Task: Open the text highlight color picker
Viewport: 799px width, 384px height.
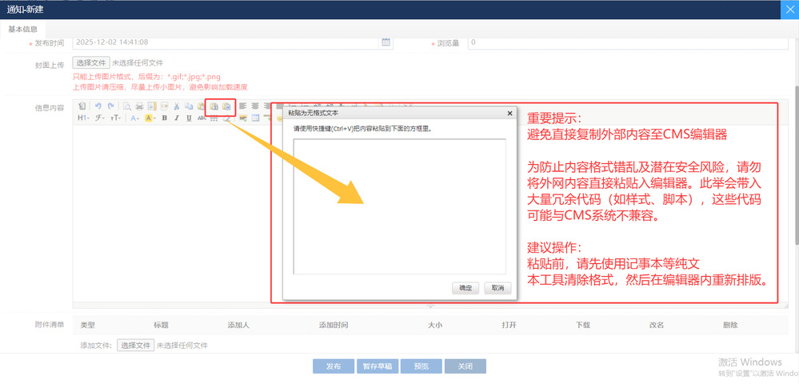Action: [x=150, y=118]
